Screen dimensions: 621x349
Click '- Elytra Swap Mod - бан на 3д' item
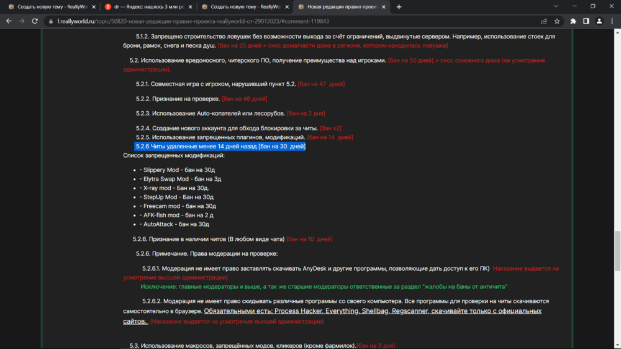click(x=180, y=179)
